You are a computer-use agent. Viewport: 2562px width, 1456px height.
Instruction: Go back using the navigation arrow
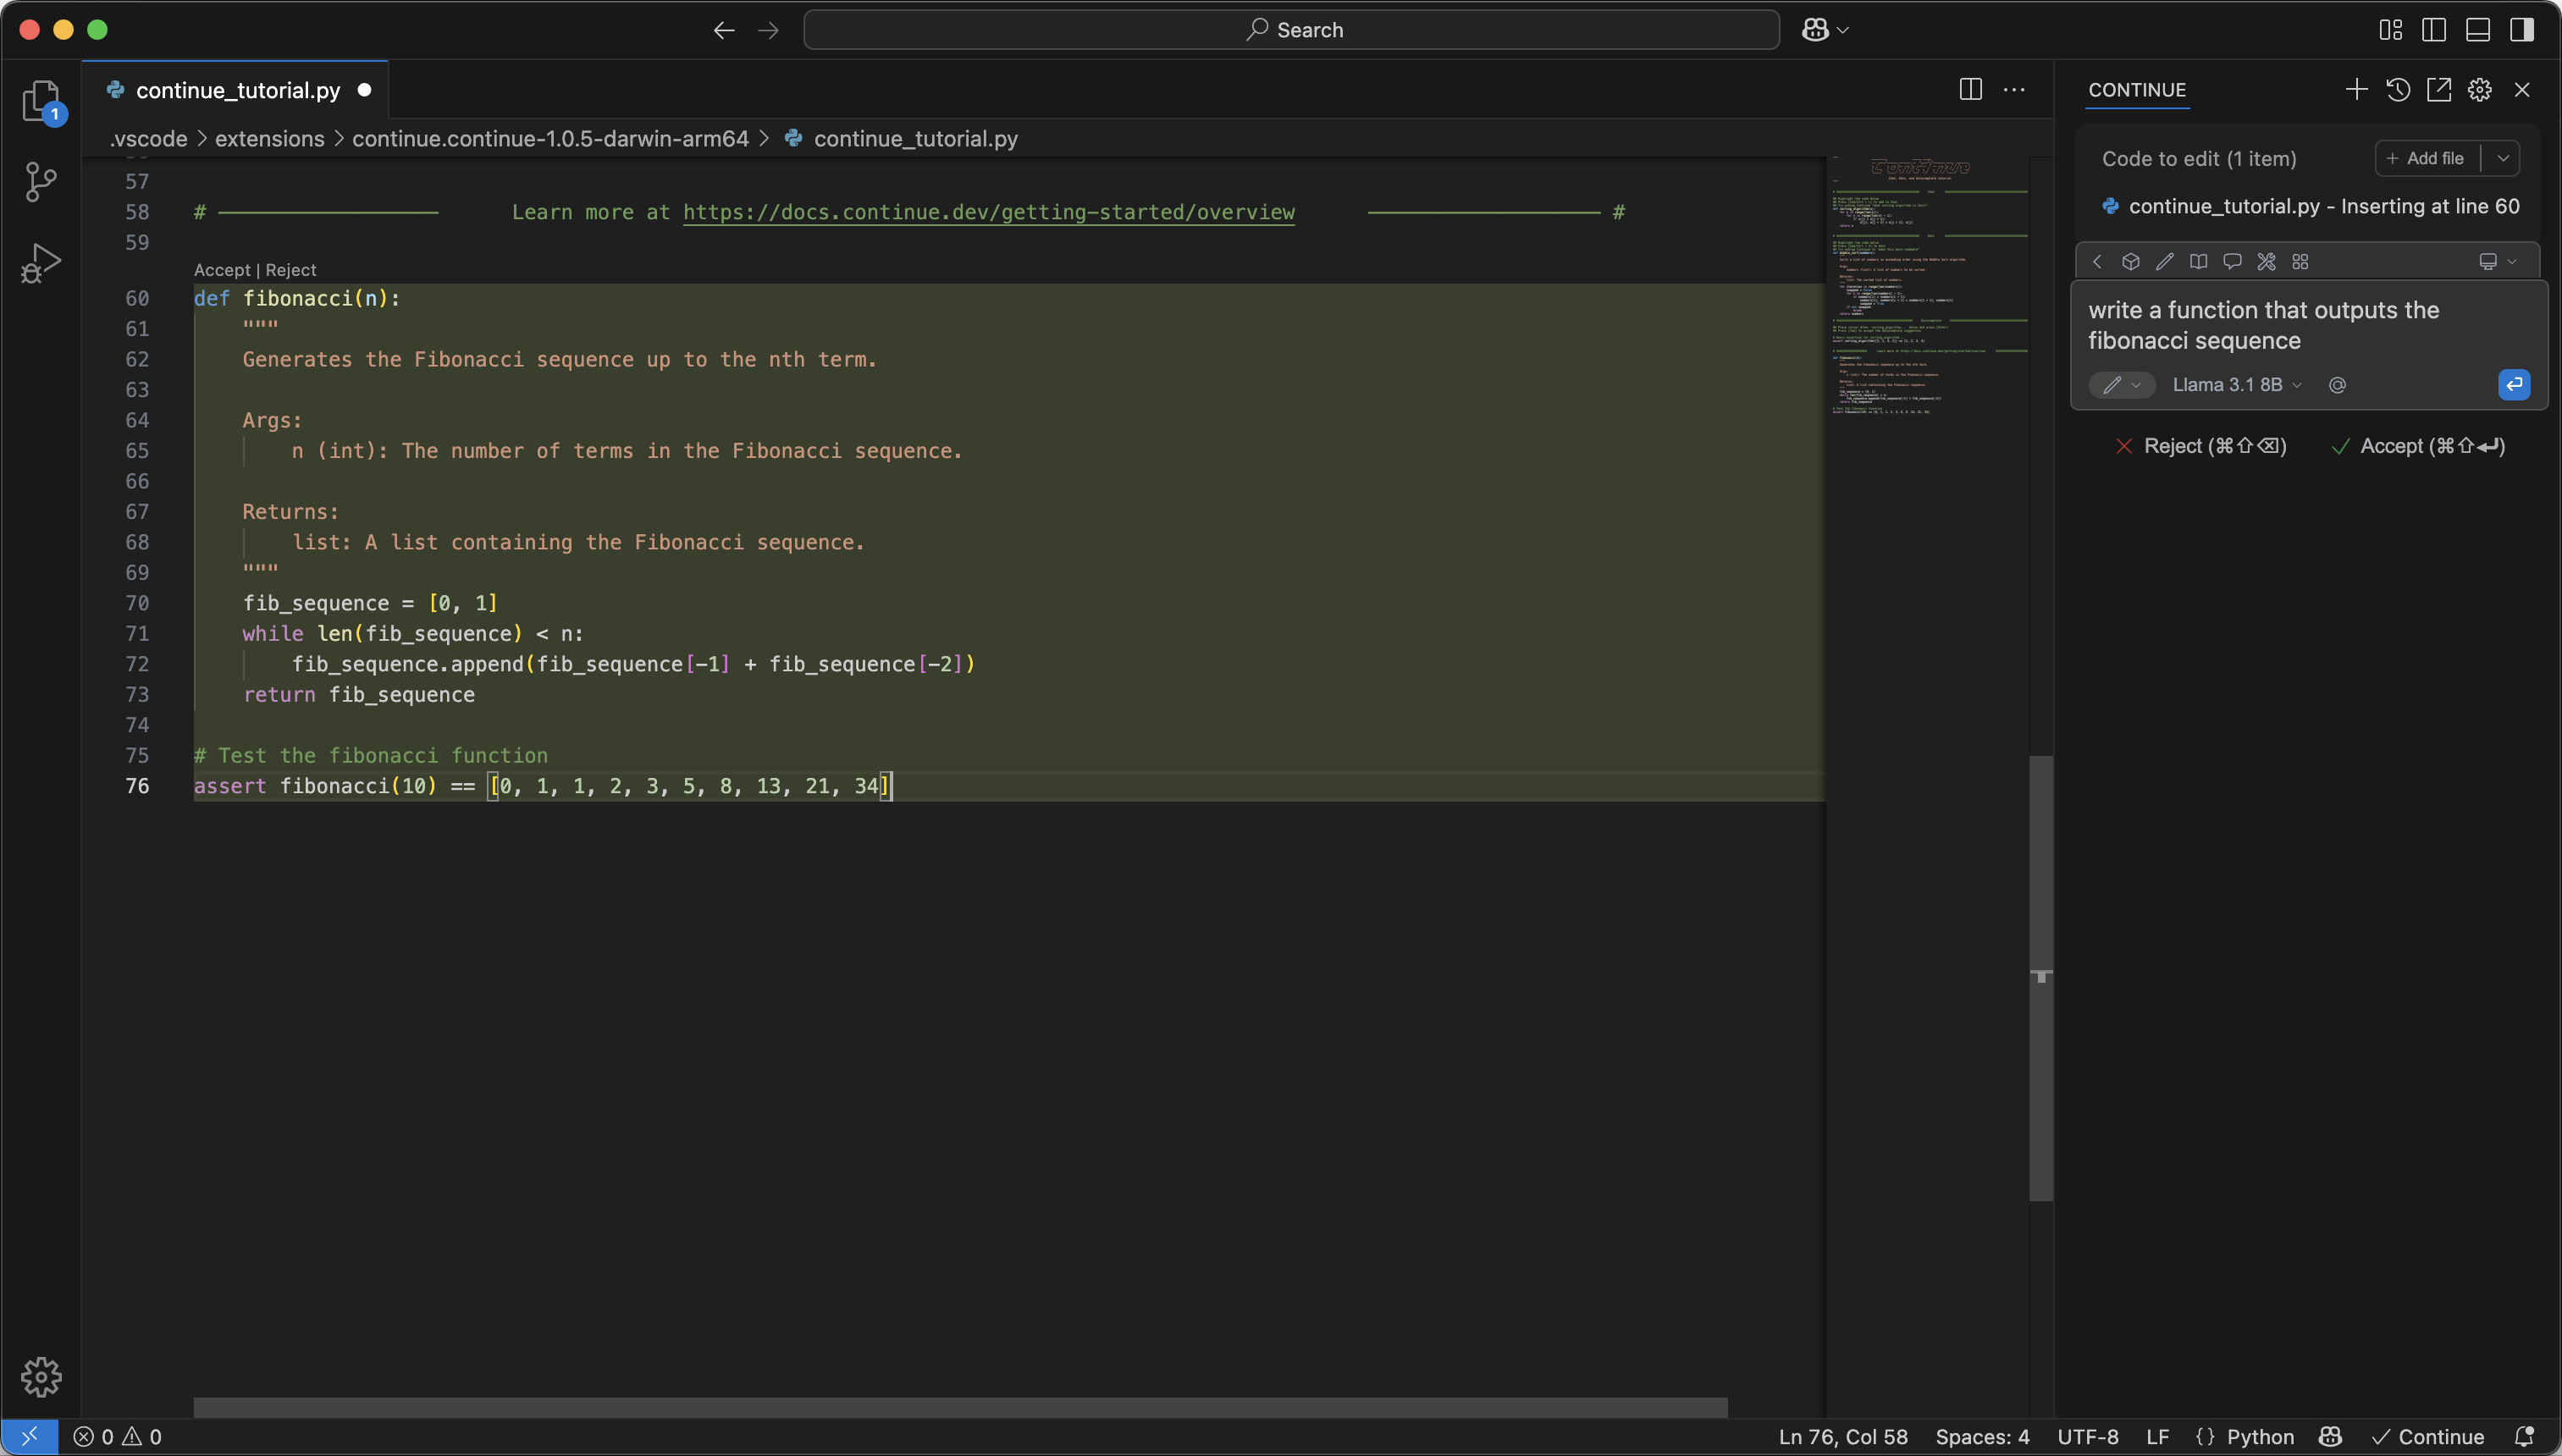point(724,30)
